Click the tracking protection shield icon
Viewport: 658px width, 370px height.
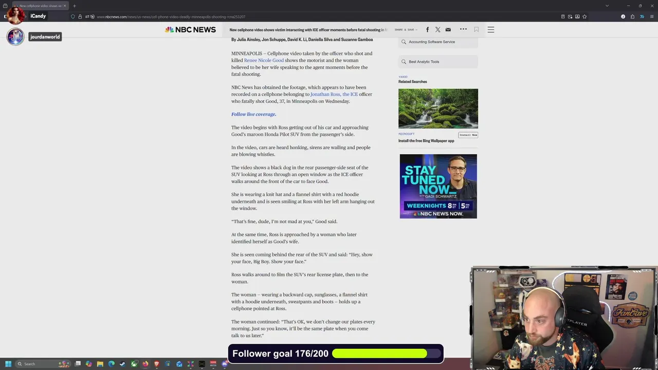pyautogui.click(x=73, y=16)
